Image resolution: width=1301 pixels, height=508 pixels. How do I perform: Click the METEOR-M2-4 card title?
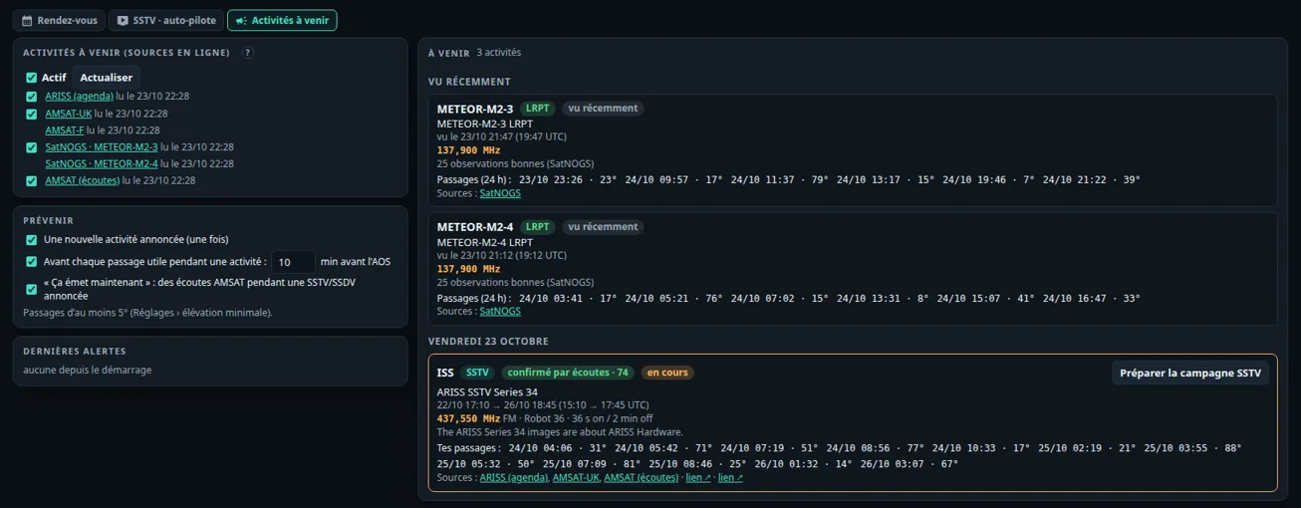[x=475, y=227]
